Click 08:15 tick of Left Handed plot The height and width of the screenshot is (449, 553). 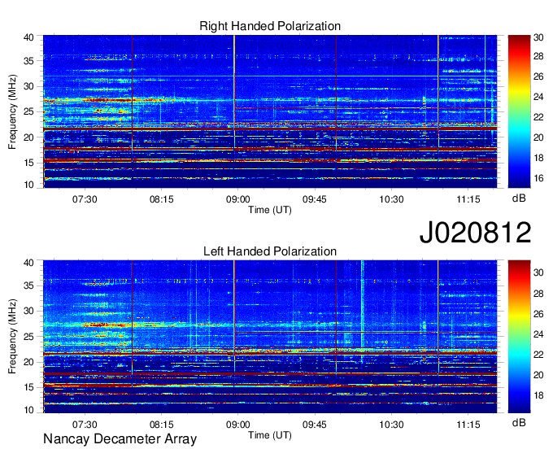[x=162, y=425]
